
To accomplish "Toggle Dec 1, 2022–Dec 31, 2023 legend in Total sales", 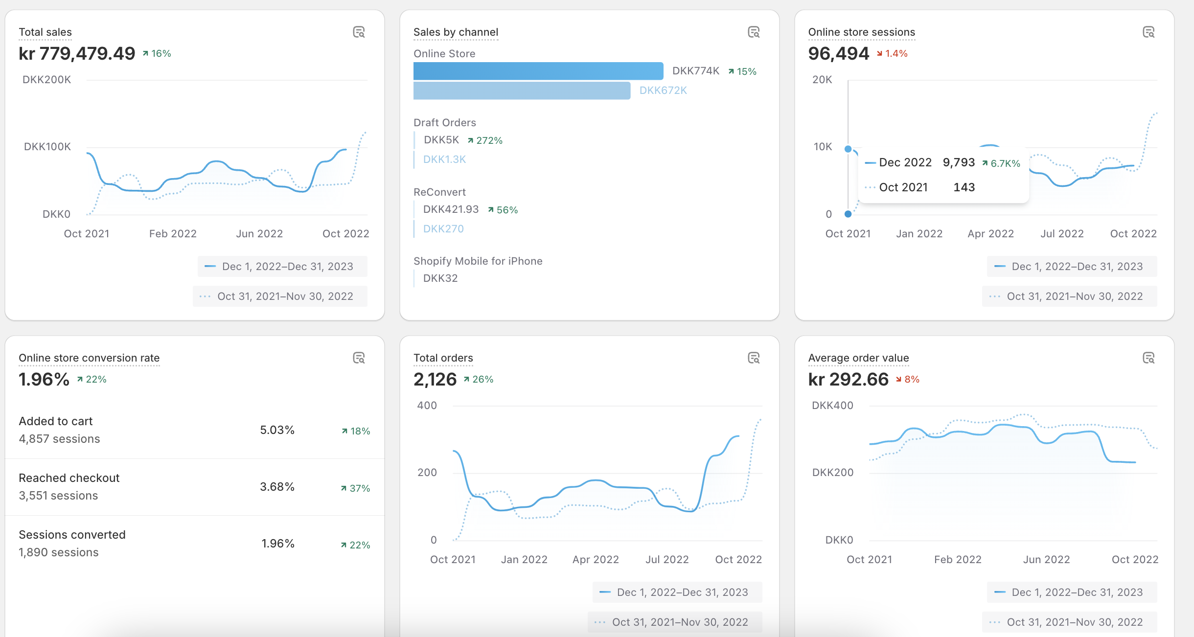I will (x=282, y=267).
